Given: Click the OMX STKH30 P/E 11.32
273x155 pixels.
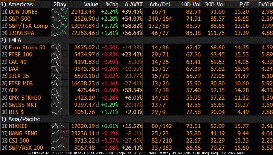Looking at the screenshot, I should (242, 98).
